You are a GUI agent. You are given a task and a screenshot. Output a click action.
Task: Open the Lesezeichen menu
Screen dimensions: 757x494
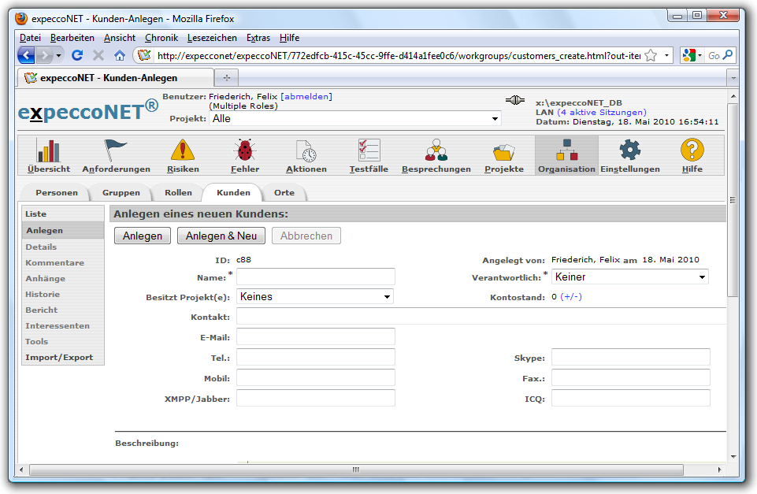[212, 38]
